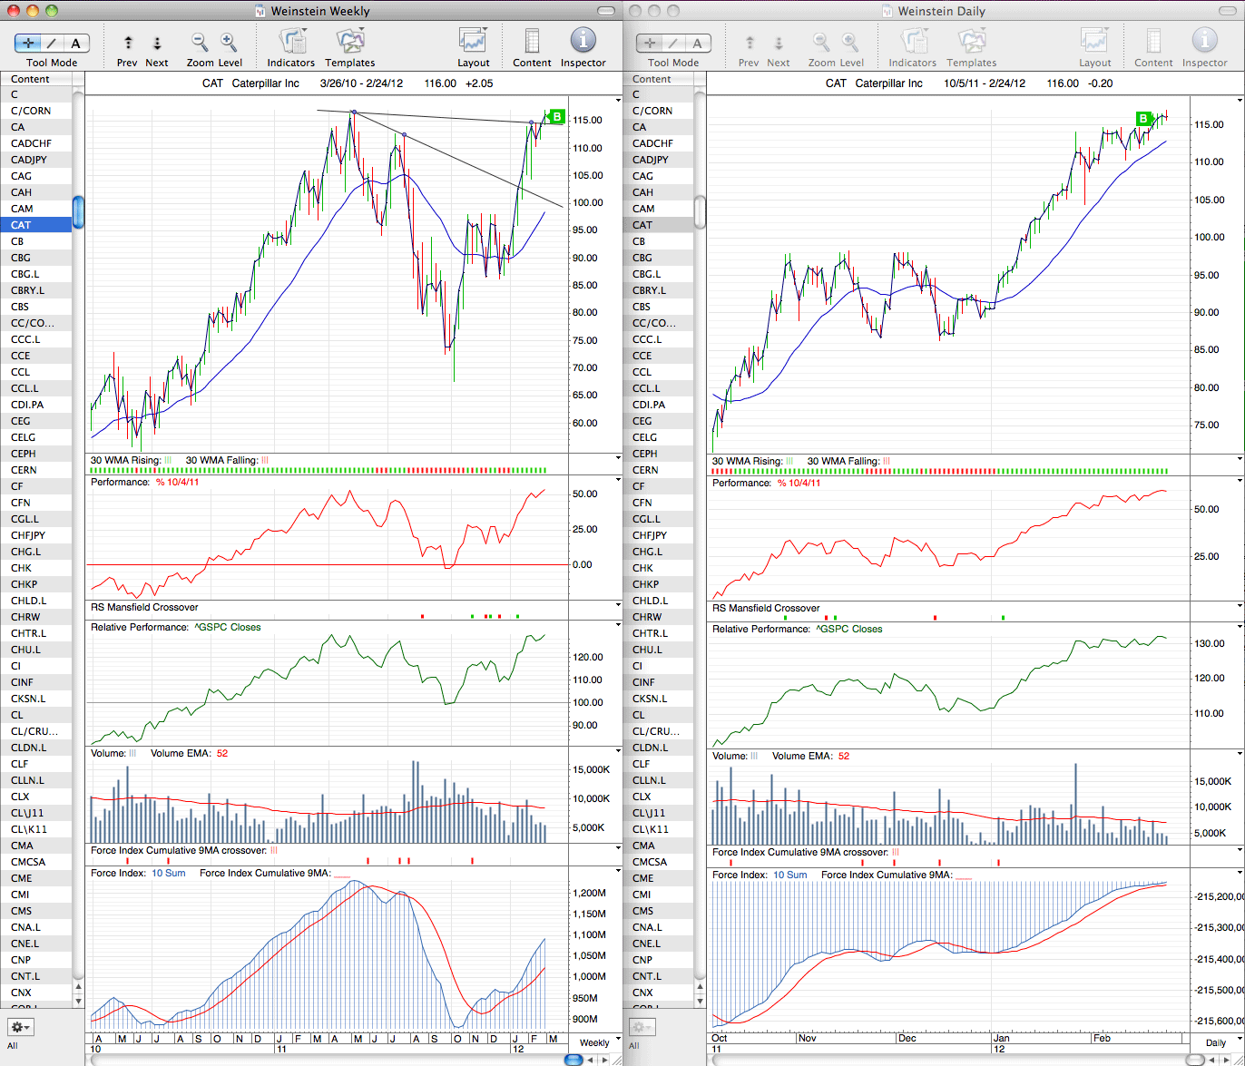The image size is (1245, 1066).
Task: Select CERN in Daily symbol list
Action: click(658, 470)
